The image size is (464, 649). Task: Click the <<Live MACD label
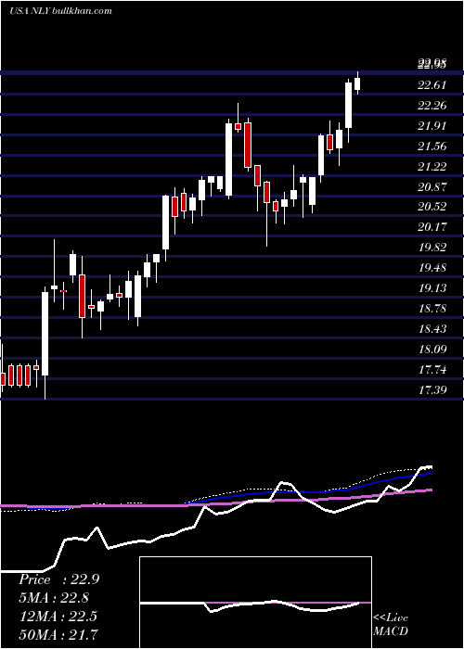[x=391, y=624]
